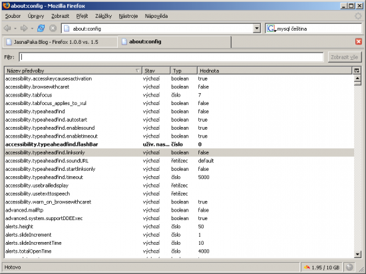Viewport: 366px width, 274px height.
Task: Click the uživ. nas... status cell
Action: pyautogui.click(x=156, y=144)
